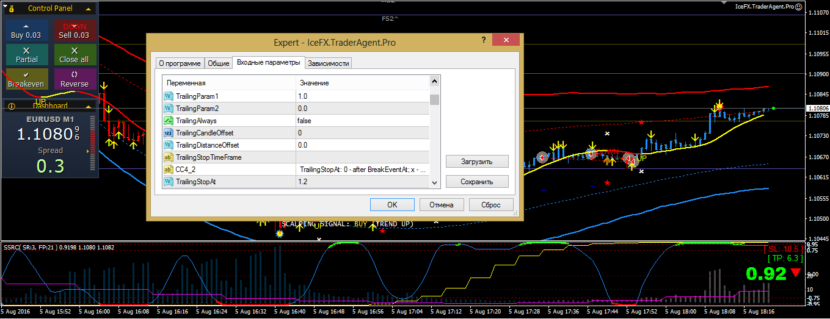Screen dimensions: 830x319
Task: Click the Sell 0.03 trade button
Action: point(75,30)
